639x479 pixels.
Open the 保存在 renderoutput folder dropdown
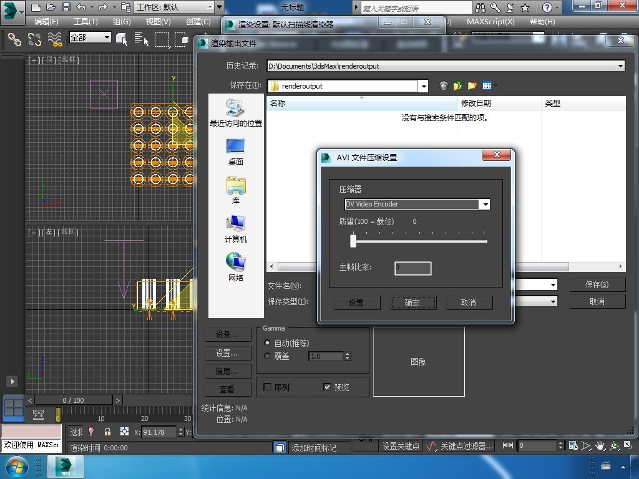click(x=424, y=86)
